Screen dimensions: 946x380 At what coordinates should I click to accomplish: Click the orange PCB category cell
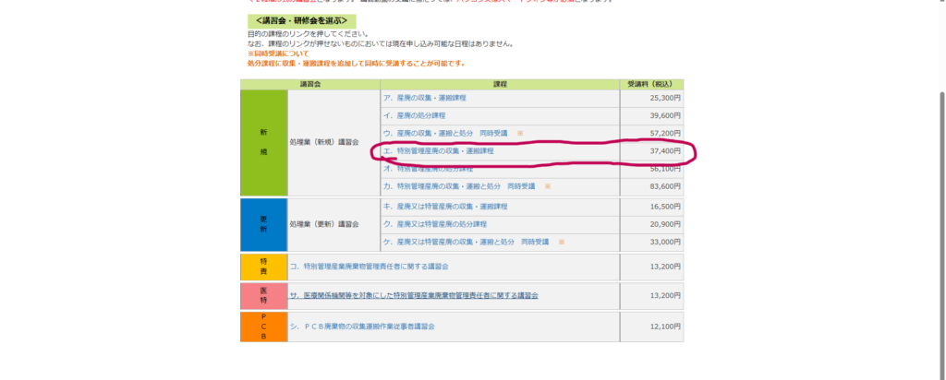pos(263,327)
